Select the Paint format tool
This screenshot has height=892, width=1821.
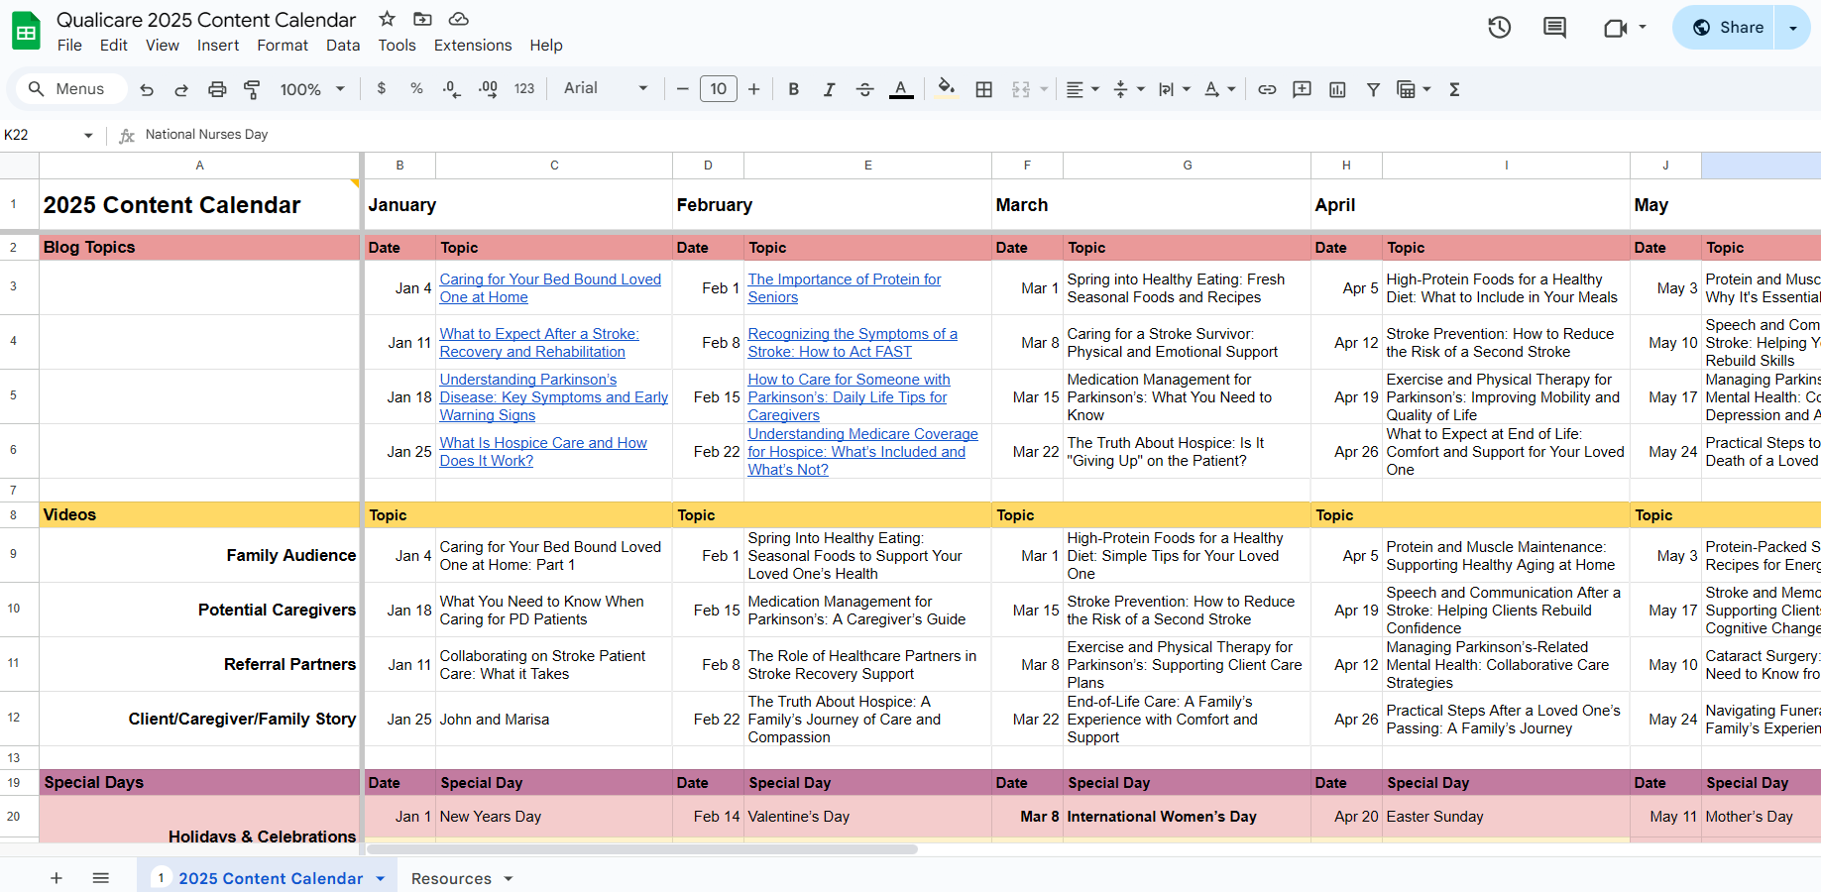click(252, 89)
